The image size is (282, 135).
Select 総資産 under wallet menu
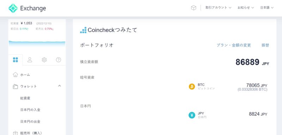click(x=25, y=98)
